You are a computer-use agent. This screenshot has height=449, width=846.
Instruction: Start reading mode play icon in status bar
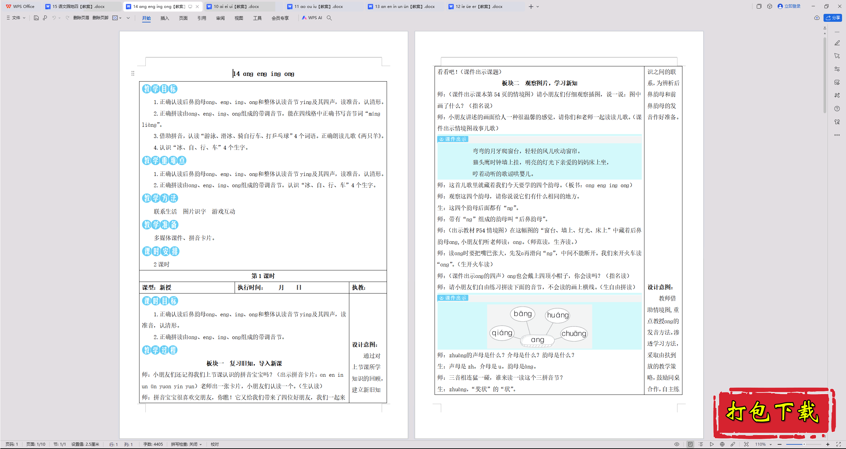click(712, 444)
